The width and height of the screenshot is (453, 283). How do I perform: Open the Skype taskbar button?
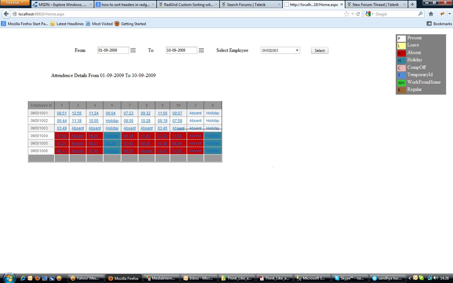tap(350, 278)
